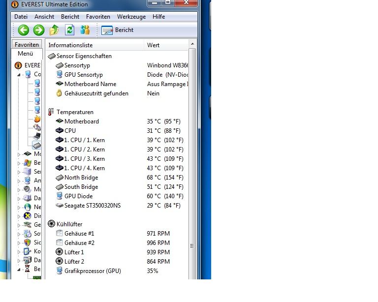This screenshot has width=378, height=302.
Task: Open the Datei menu
Action: tap(21, 17)
